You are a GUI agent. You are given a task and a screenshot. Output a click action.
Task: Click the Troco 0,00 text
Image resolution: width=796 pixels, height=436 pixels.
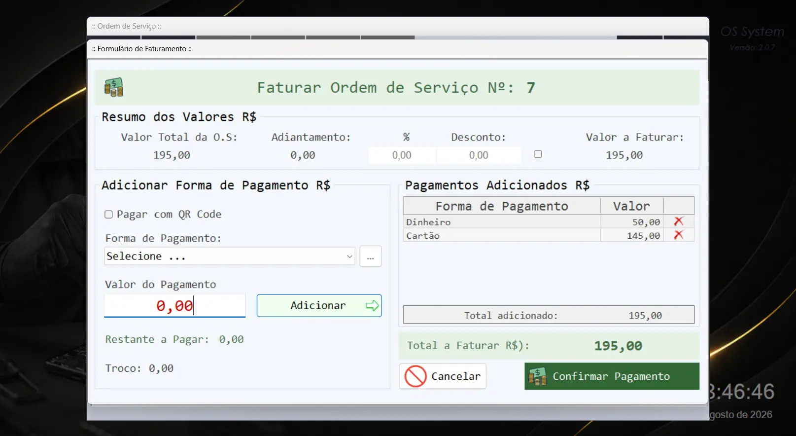coord(139,368)
